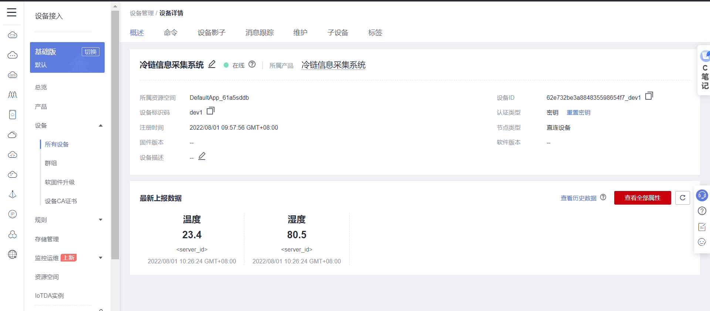Open the C笔记 notes widget
The image size is (710, 311).
click(x=704, y=70)
